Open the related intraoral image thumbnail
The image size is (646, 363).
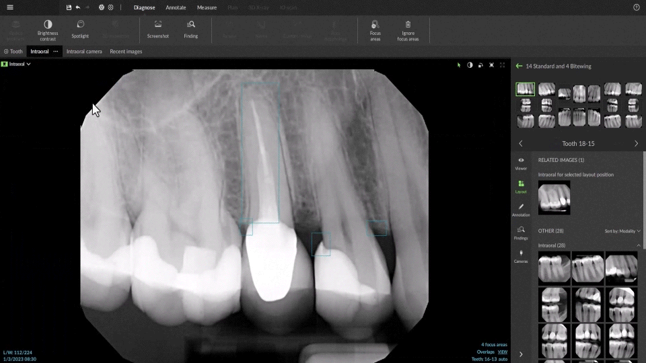[x=554, y=198]
